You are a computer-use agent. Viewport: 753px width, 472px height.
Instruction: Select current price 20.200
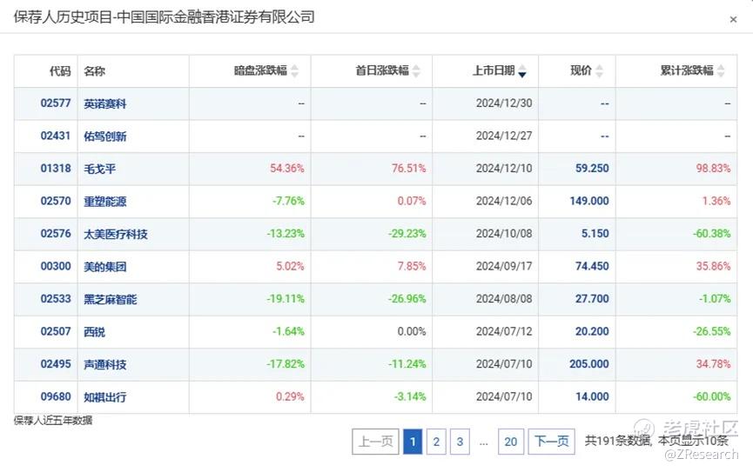592,331
